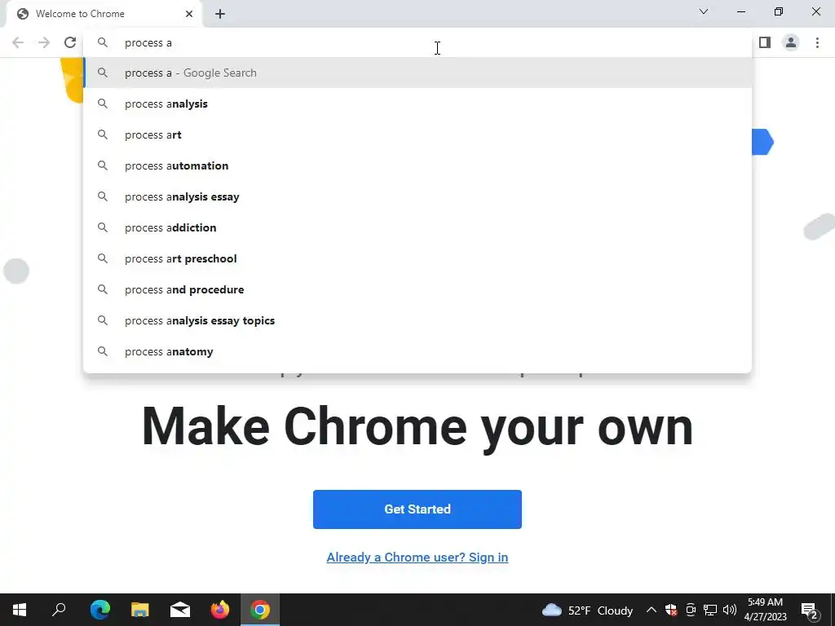Image resolution: width=835 pixels, height=626 pixels.
Task: Show hidden system tray icons
Action: [x=651, y=610]
